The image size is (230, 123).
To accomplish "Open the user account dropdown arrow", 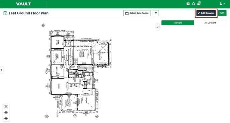I will [x=224, y=4].
